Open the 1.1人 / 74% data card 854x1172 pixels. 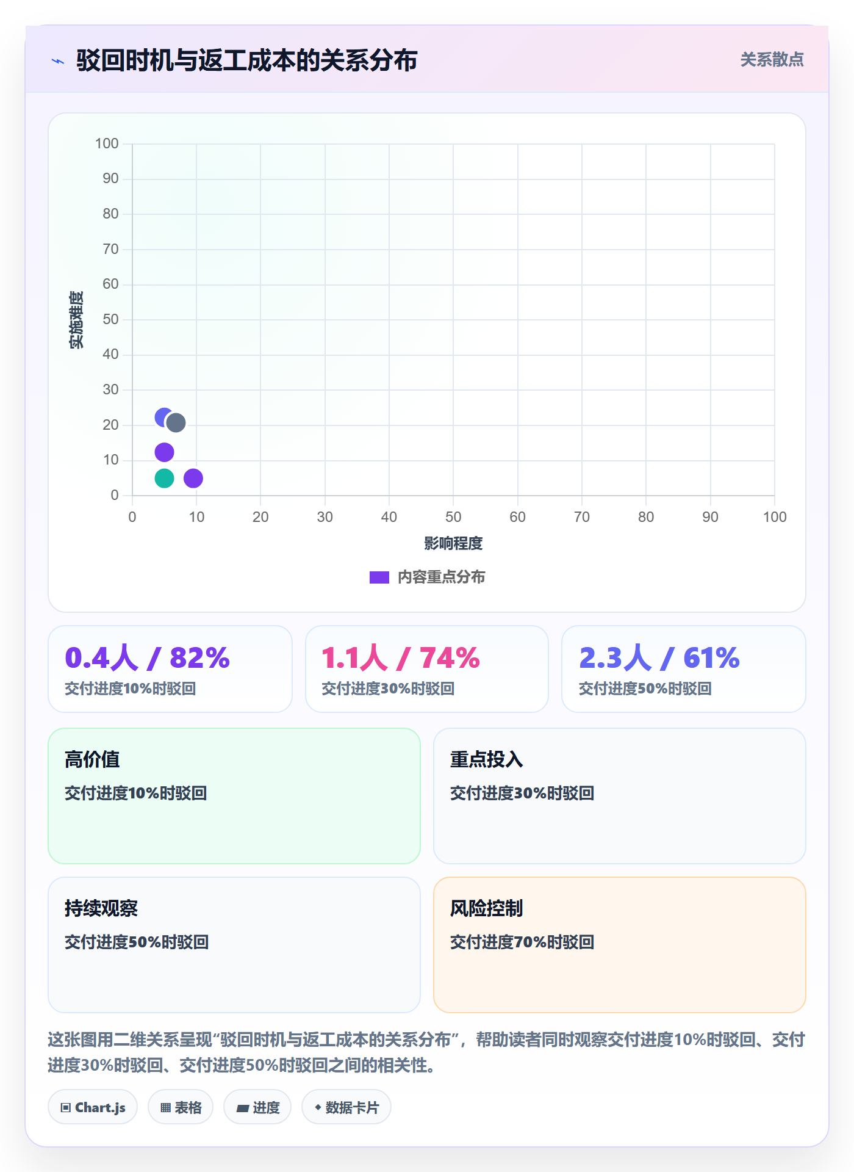[x=427, y=669]
